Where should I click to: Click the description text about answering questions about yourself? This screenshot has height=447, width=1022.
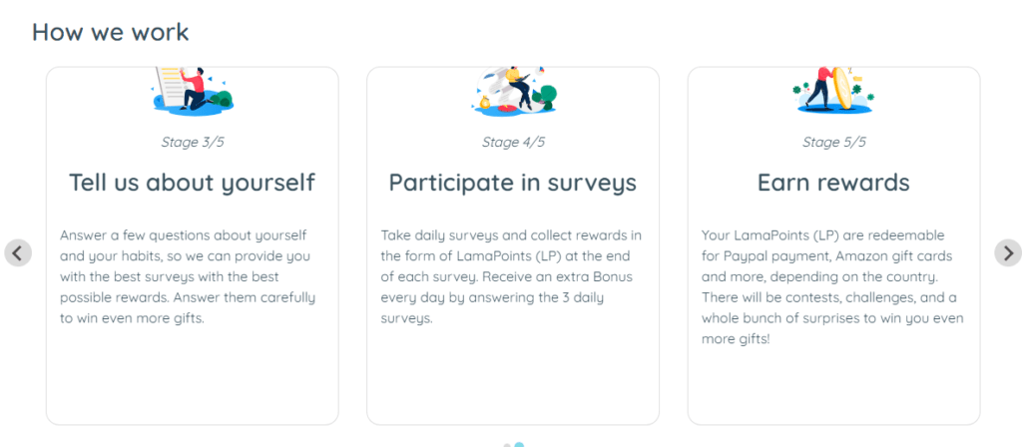point(188,276)
